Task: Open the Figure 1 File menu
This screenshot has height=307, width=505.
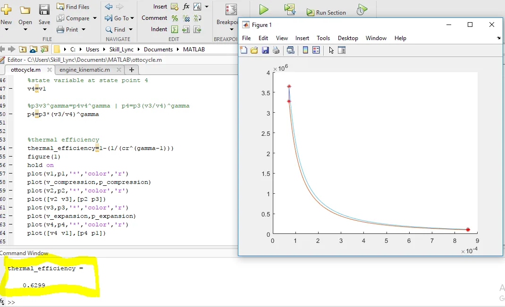Action: pyautogui.click(x=246, y=38)
